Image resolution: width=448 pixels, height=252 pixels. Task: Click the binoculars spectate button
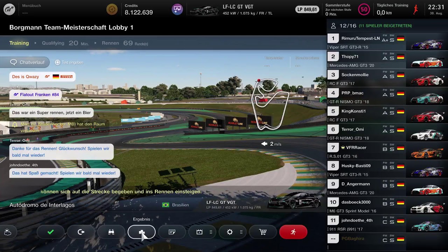pos(111,232)
